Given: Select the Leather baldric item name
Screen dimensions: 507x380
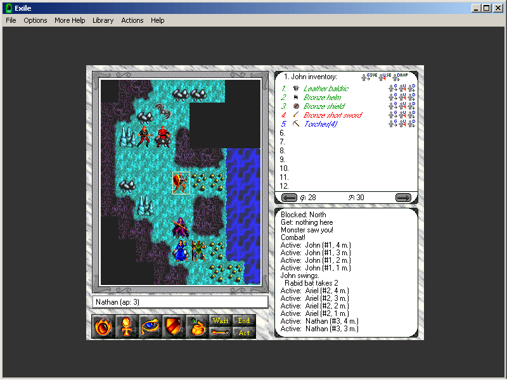Looking at the screenshot, I should [x=326, y=89].
